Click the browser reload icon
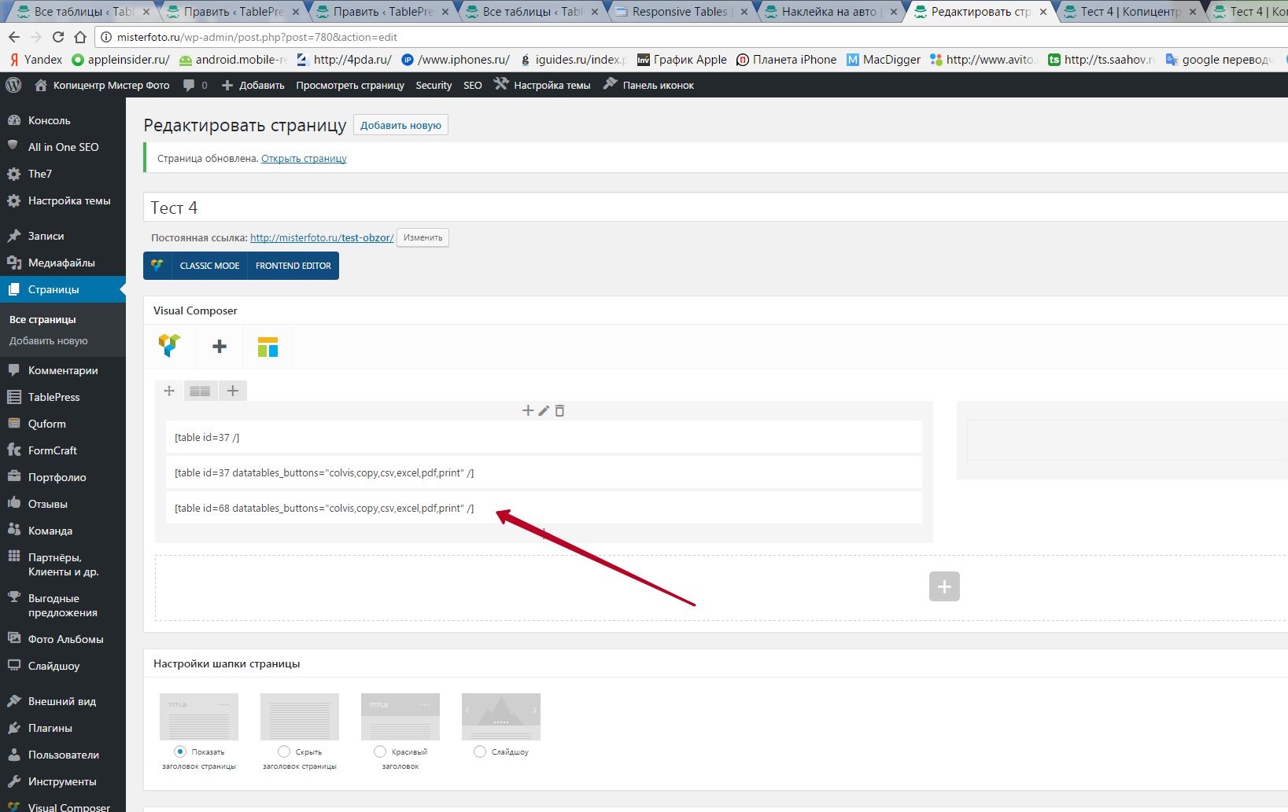The height and width of the screenshot is (812, 1288). click(58, 37)
